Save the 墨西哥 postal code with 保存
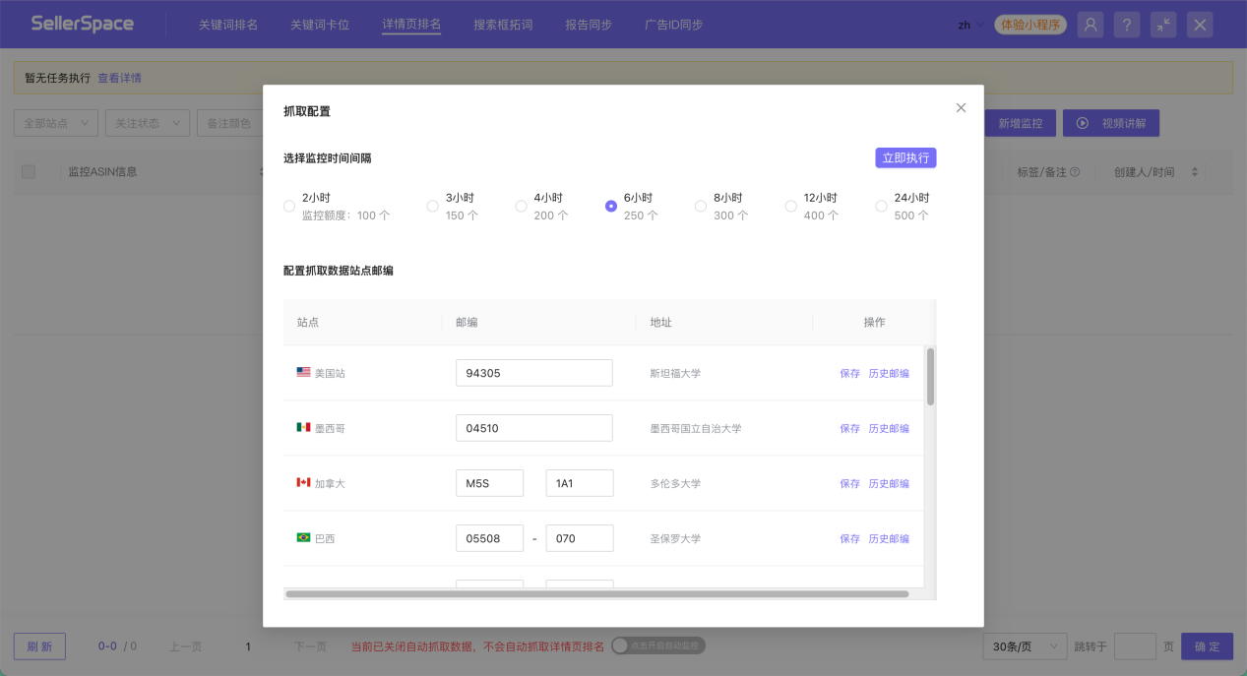Image resolution: width=1247 pixels, height=676 pixels. pyautogui.click(x=849, y=427)
